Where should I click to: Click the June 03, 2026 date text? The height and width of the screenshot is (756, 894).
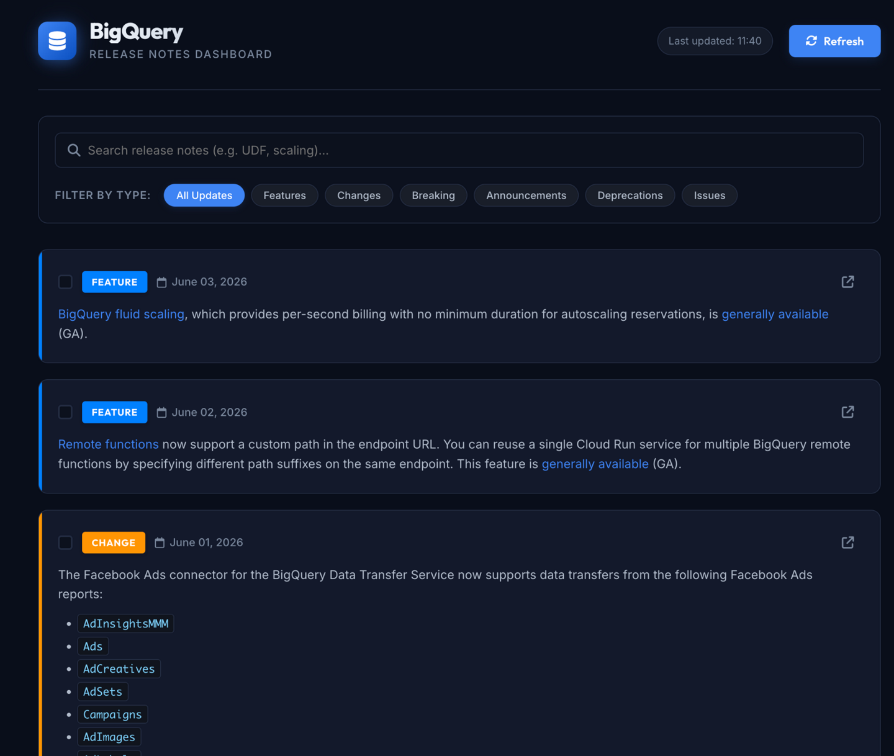[209, 282]
